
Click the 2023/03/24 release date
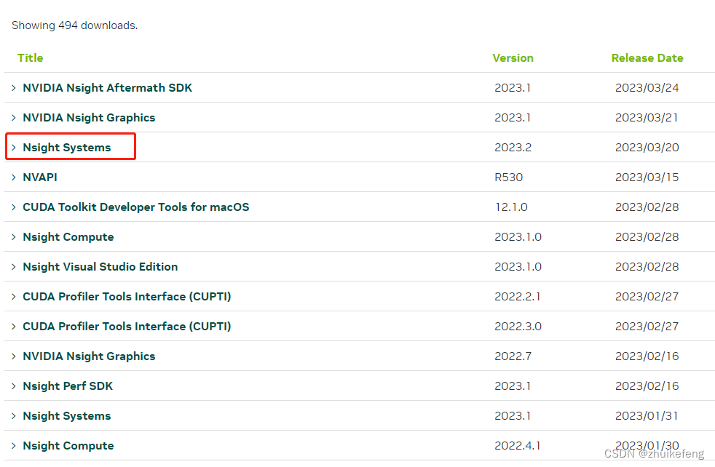click(x=647, y=88)
